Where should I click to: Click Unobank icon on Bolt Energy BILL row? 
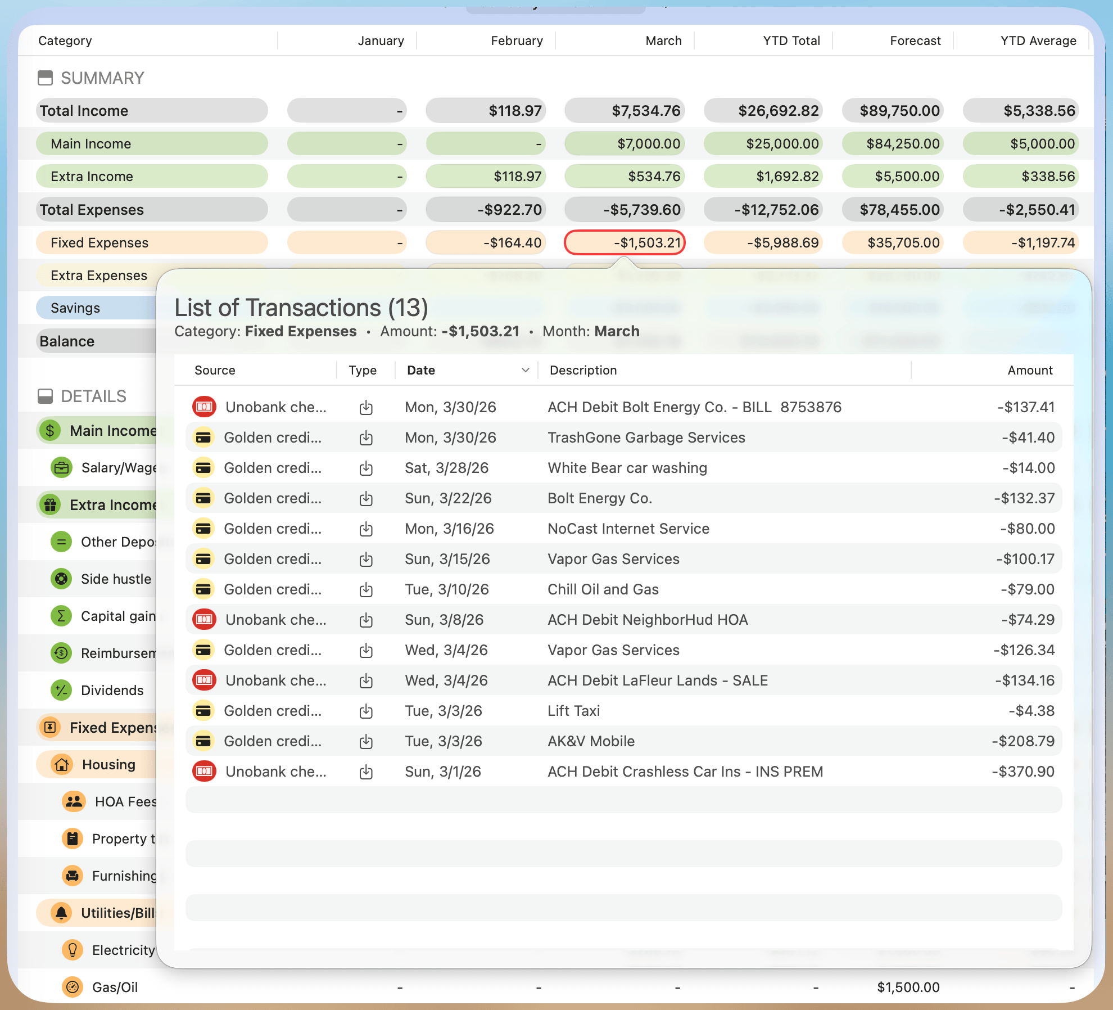(x=205, y=407)
